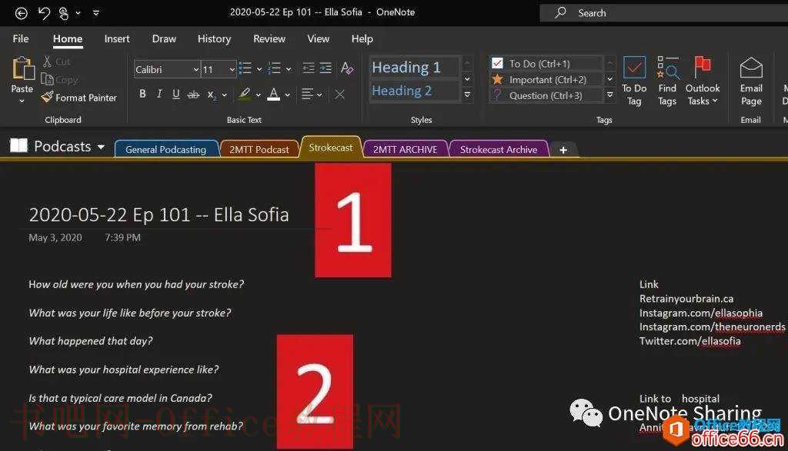Expand bullet list style dropdown arrow
This screenshot has width=788, height=451.
259,69
